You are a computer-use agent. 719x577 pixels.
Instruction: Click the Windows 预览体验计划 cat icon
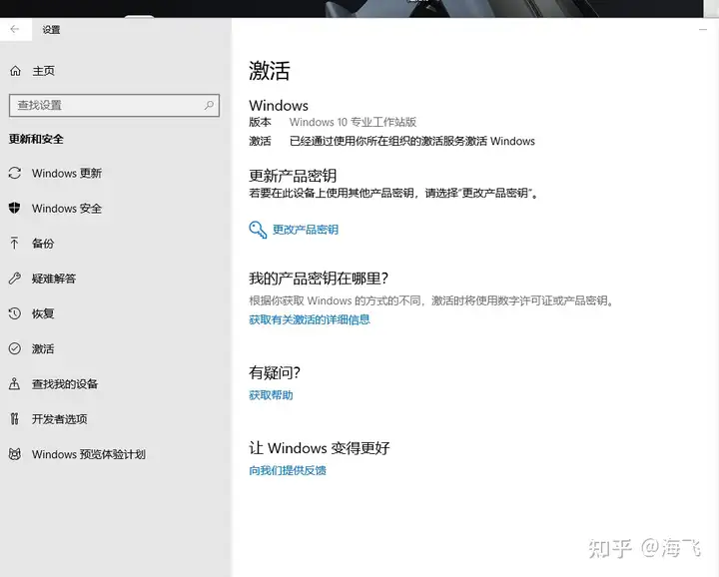point(15,454)
